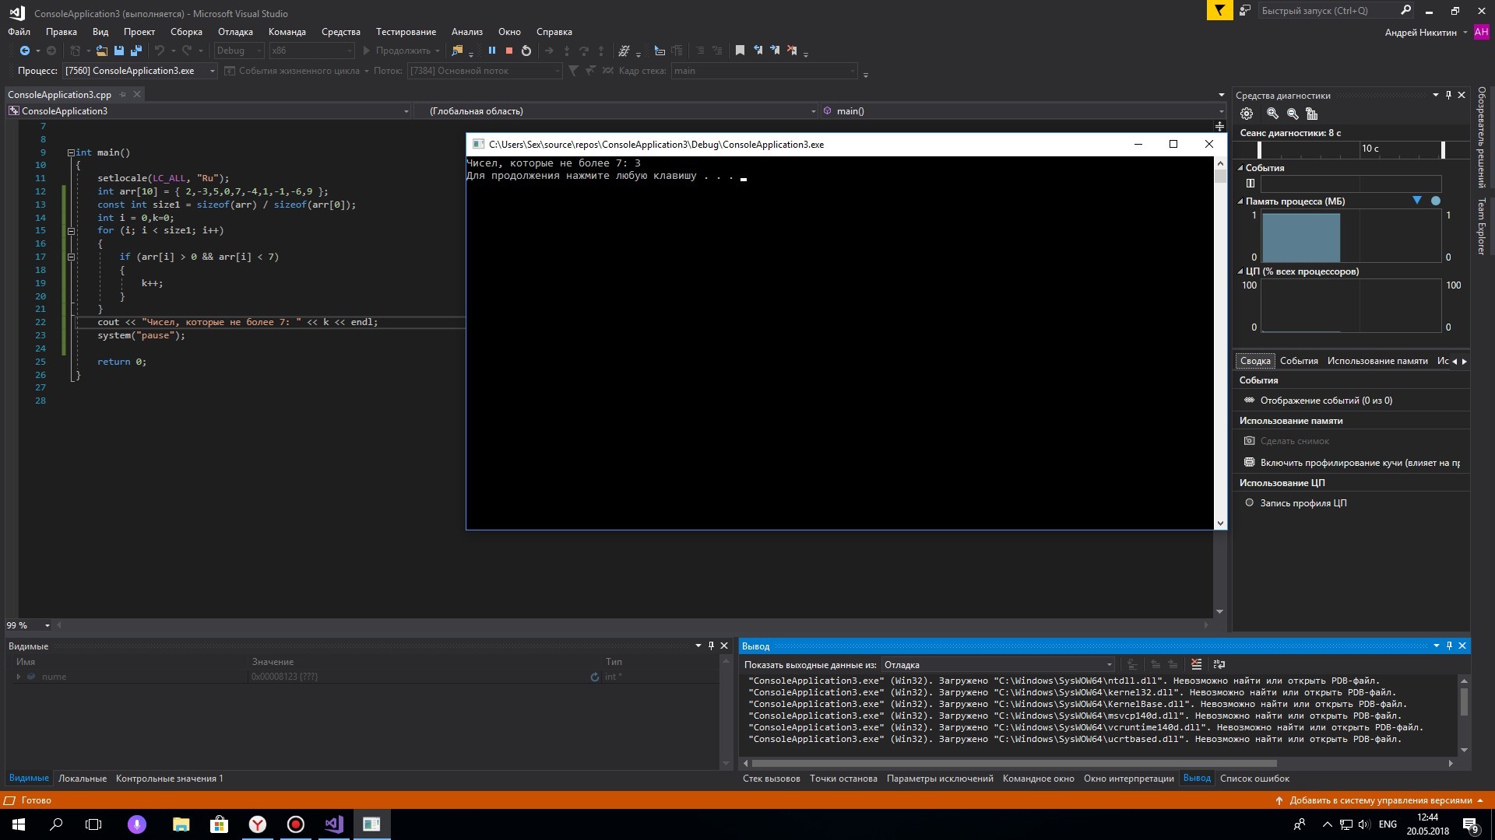Restart the debug session
The height and width of the screenshot is (840, 1495).
[526, 51]
